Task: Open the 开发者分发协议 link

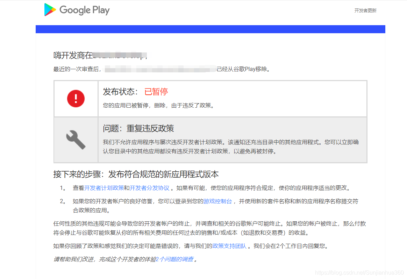Action: 150,188
